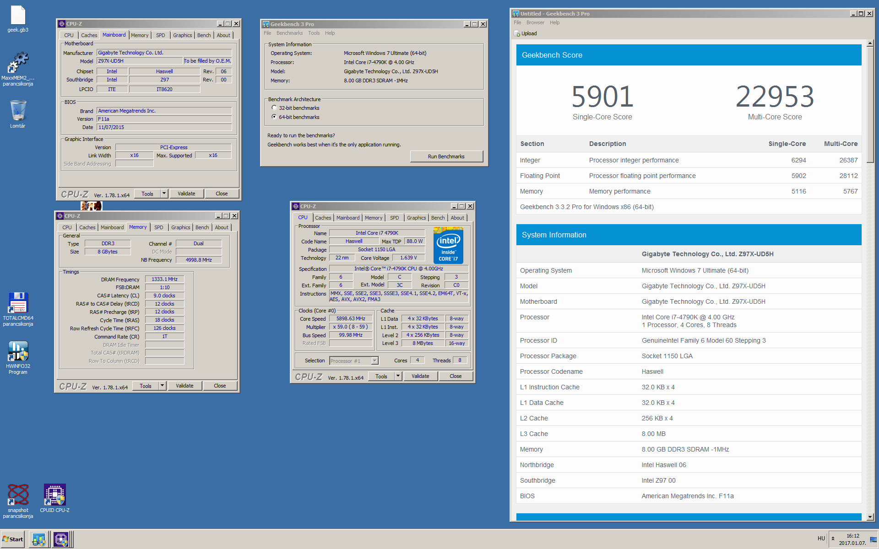Click the taskbar clock 16:12
The image size is (879, 549).
[x=853, y=536]
